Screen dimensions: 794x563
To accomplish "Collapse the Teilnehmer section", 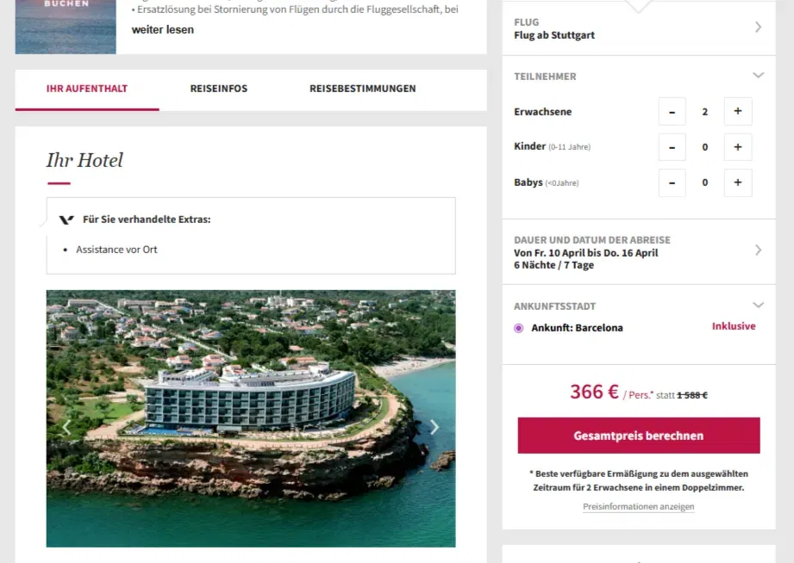I will pyautogui.click(x=758, y=76).
